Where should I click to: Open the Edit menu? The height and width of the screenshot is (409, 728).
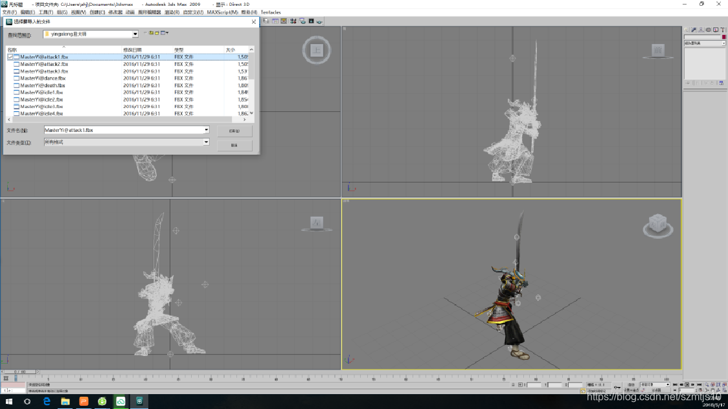(27, 12)
